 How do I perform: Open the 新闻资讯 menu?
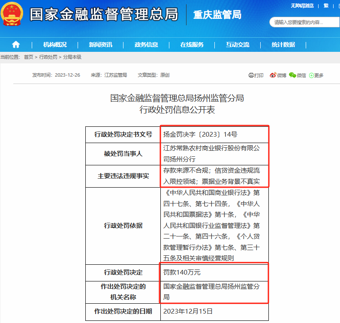coord(101,45)
